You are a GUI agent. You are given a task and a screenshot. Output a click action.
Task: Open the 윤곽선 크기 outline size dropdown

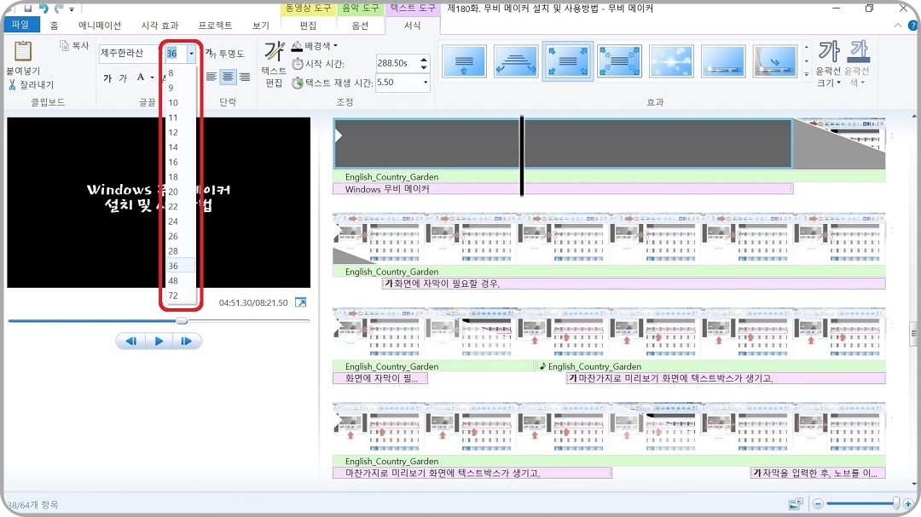click(829, 65)
